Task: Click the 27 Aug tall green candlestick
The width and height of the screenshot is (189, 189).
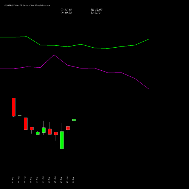Action: point(62,140)
